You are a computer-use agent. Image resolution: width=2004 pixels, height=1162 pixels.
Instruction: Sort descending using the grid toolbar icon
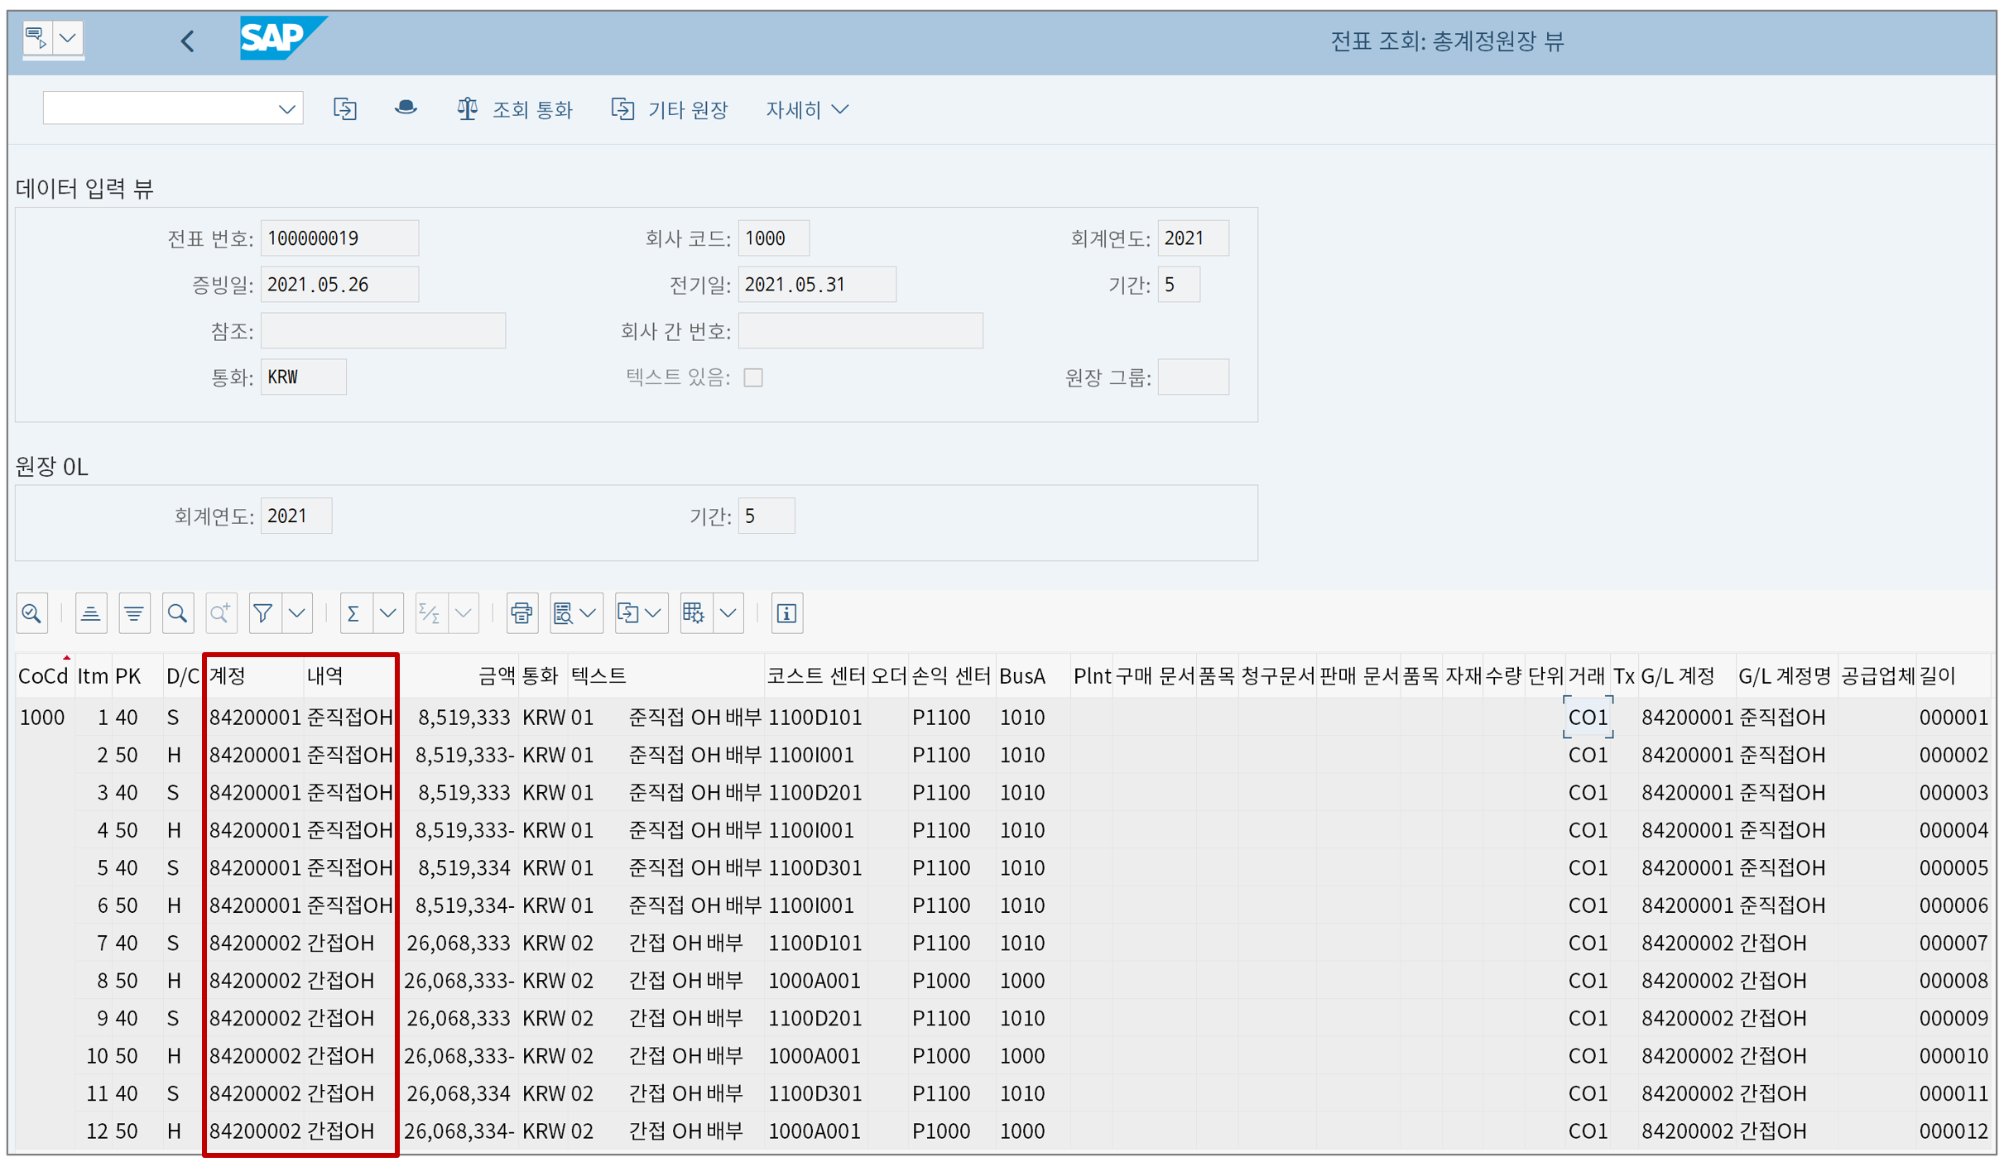tap(134, 613)
